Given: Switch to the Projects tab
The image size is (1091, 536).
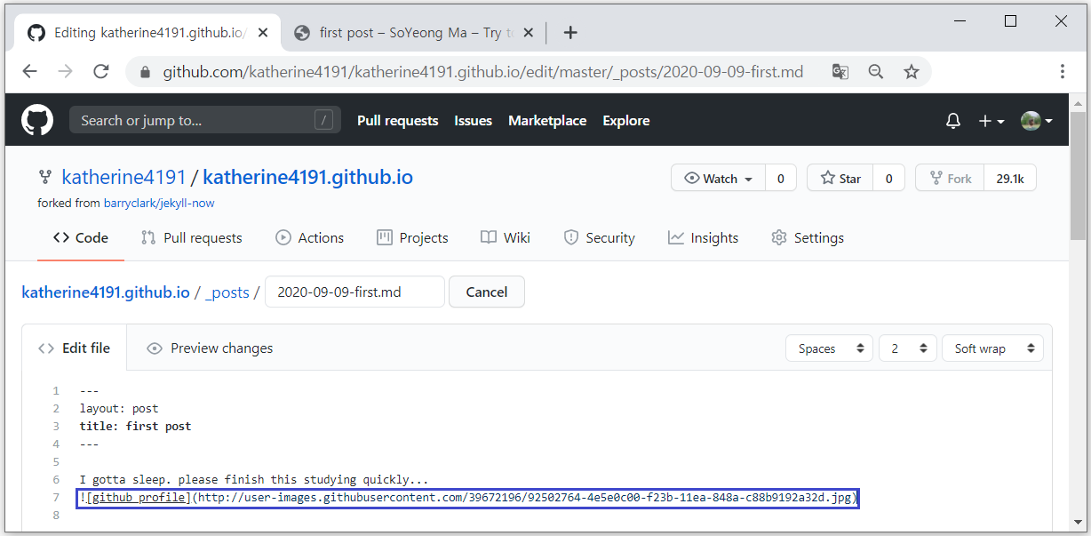Looking at the screenshot, I should [x=412, y=237].
